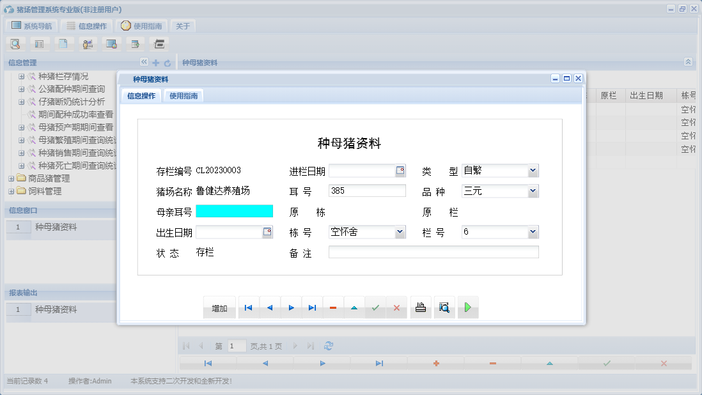Image resolution: width=702 pixels, height=395 pixels.
Task: Click the 增加 add button
Action: coord(219,307)
